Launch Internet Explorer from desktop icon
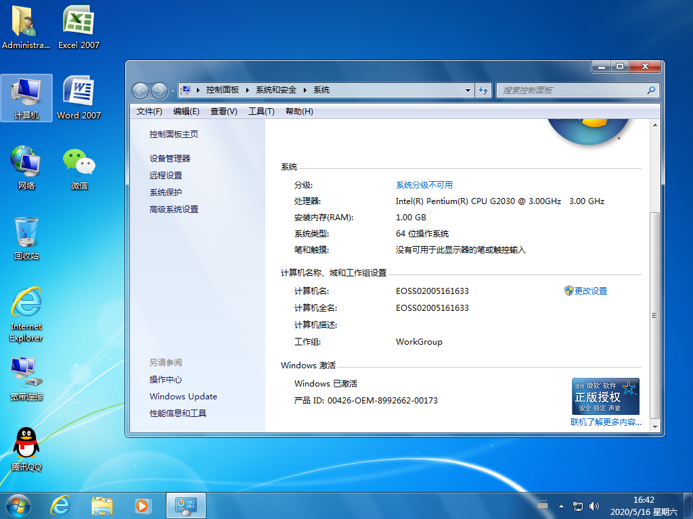Viewport: 693px width, 519px height. 26,314
